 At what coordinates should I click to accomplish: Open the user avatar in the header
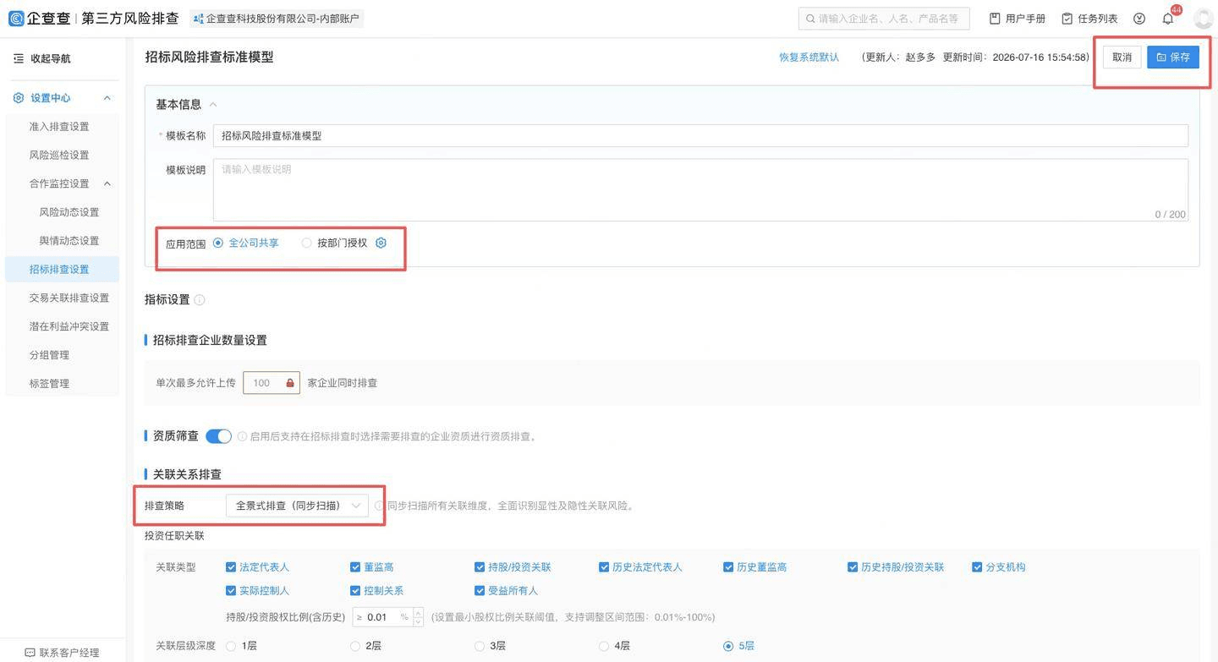point(1203,19)
